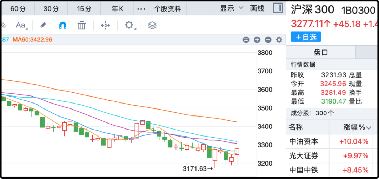
Task: Click the 名称 column header
Action: (296, 127)
